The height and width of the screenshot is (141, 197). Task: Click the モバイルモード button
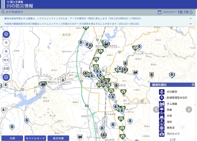35,138
